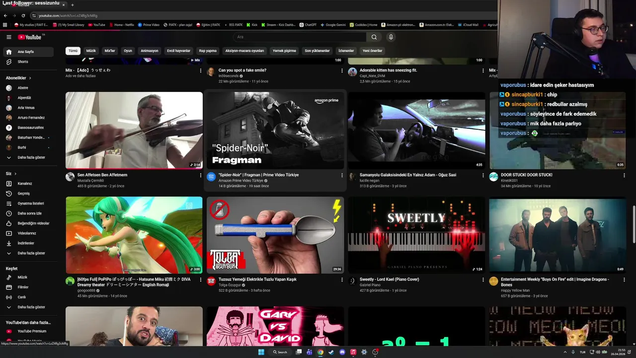Click the search magnifier button
636x358 pixels.
click(x=374, y=37)
